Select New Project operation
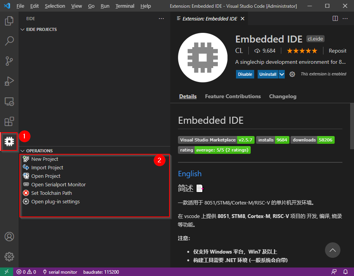This screenshot has width=354, height=276. pyautogui.click(x=94, y=159)
